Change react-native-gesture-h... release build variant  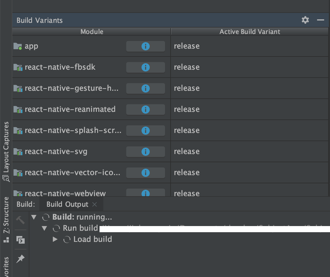[249, 88]
